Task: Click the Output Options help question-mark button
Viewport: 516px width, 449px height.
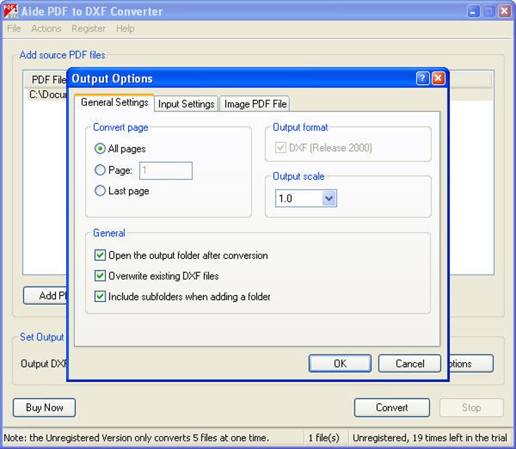Action: pyautogui.click(x=422, y=78)
